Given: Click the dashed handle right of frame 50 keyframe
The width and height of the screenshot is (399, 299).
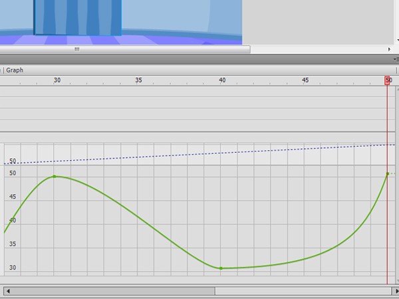Looking at the screenshot, I should coord(394,173).
